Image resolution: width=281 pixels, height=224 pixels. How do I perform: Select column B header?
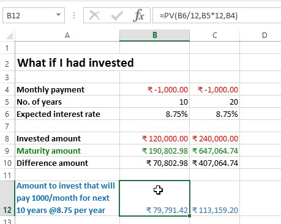pos(155,35)
